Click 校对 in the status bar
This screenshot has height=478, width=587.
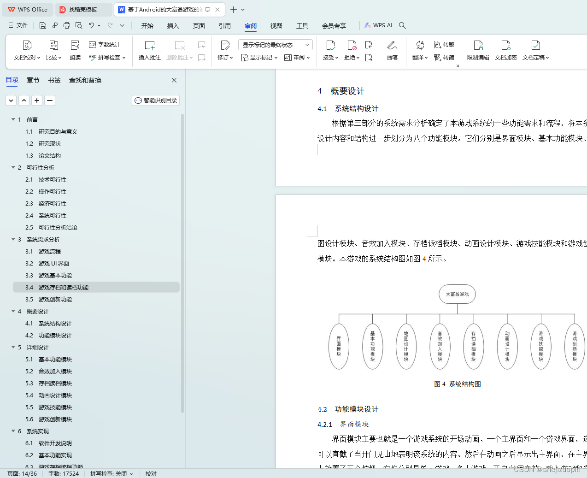click(x=151, y=473)
